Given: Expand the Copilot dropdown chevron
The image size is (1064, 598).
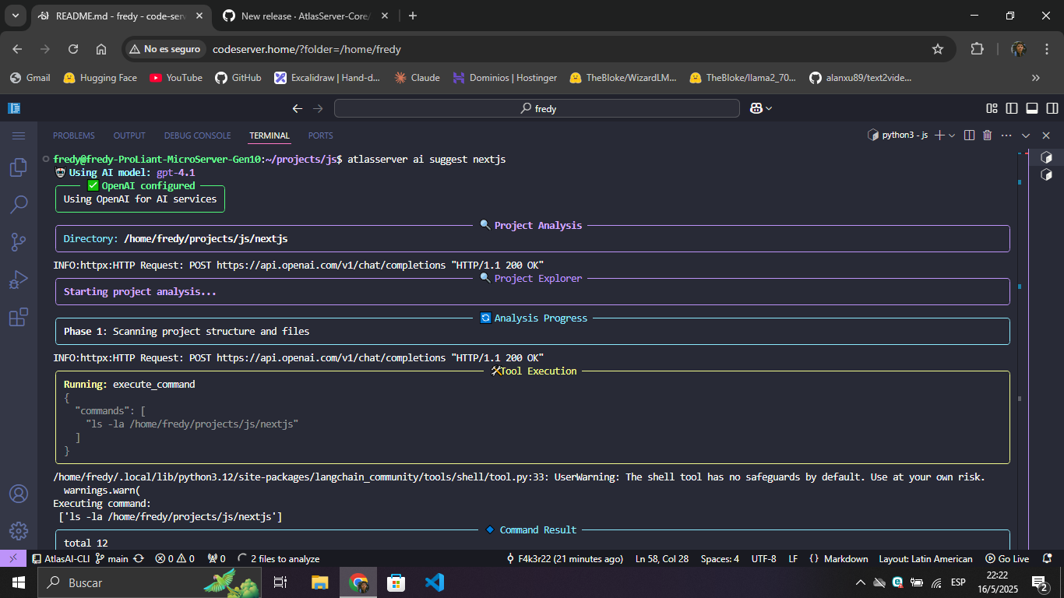Looking at the screenshot, I should point(769,108).
